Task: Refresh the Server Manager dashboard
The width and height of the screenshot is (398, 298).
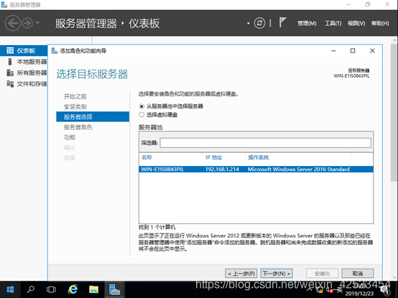Action: click(x=259, y=23)
